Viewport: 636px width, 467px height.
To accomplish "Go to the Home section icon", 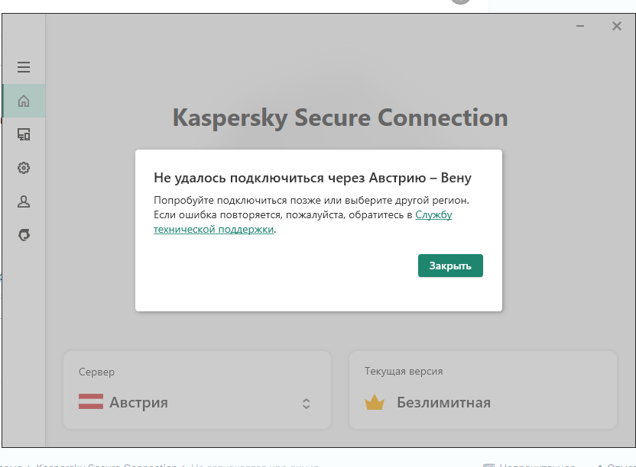I will click(24, 101).
